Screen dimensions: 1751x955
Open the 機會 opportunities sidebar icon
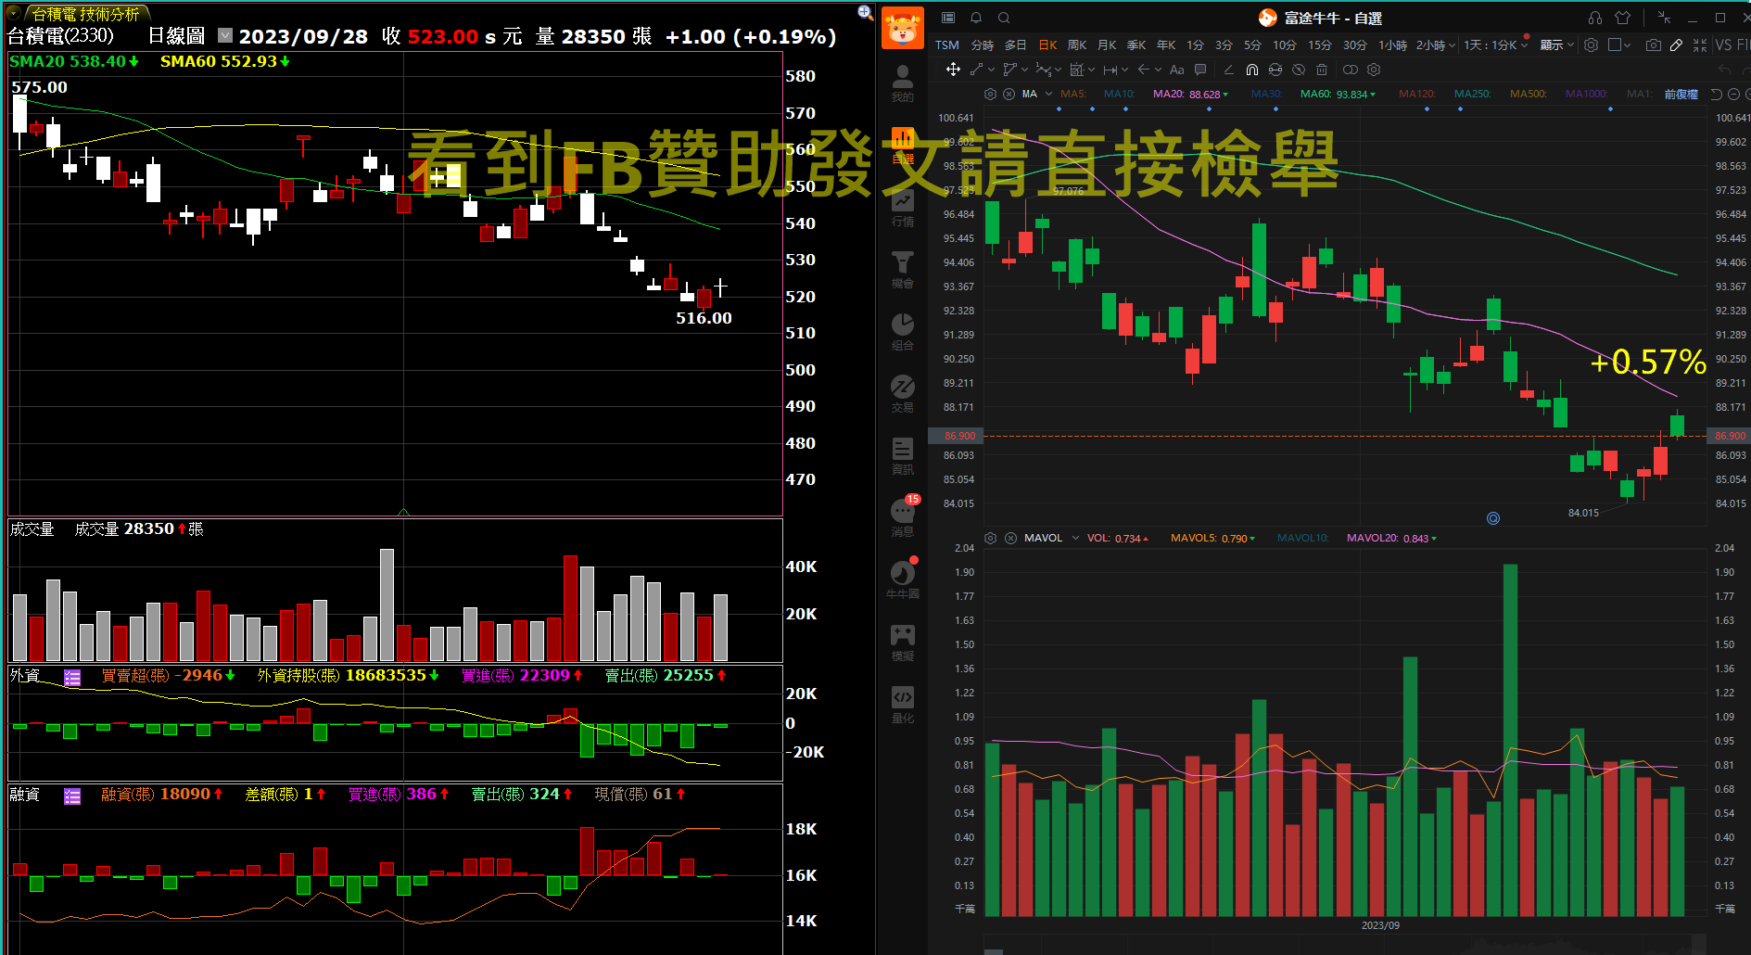point(903,269)
